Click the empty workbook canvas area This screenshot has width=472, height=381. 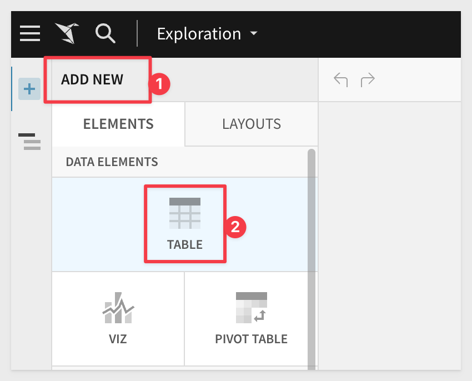[x=389, y=233]
